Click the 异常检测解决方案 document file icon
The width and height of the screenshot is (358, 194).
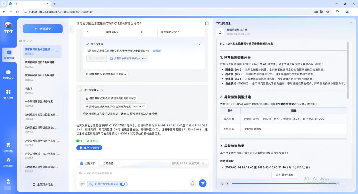tap(220, 32)
